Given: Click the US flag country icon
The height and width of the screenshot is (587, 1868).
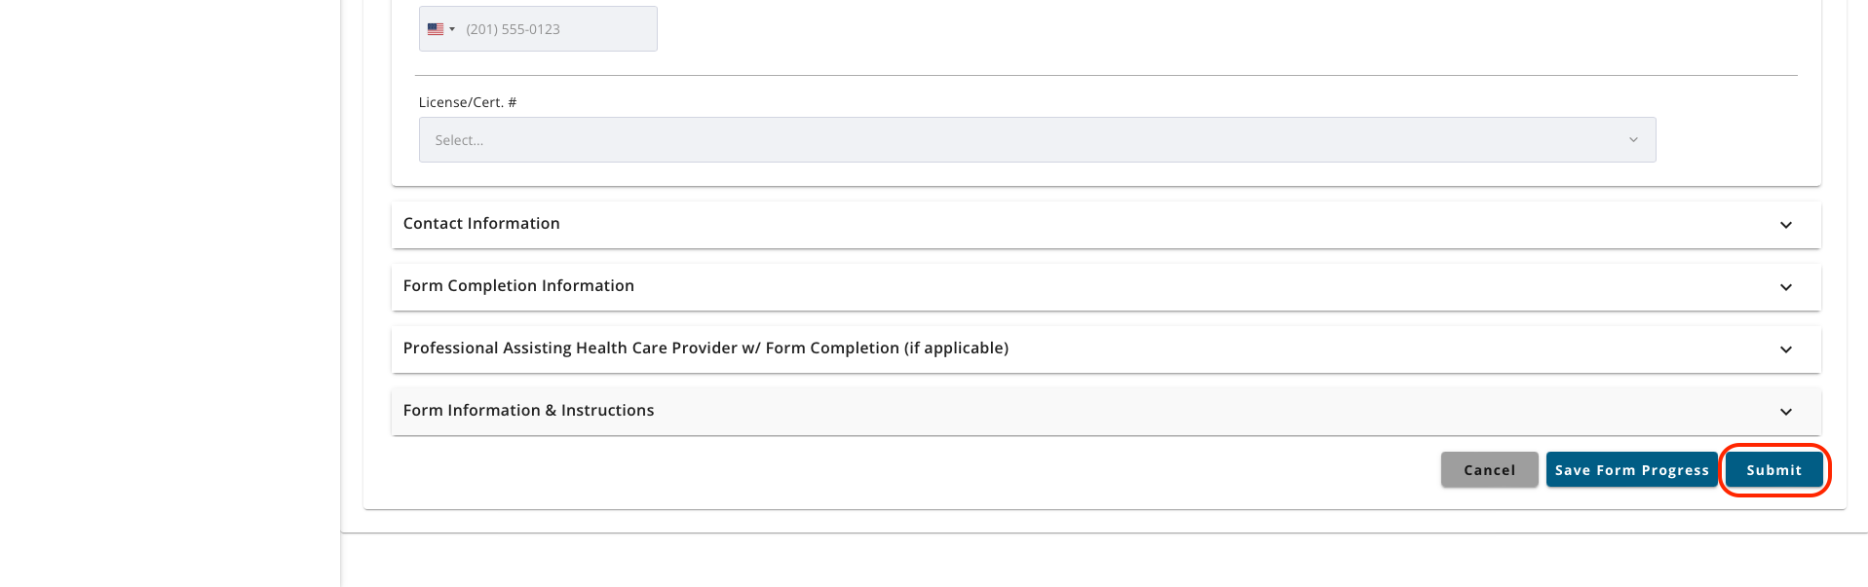Looking at the screenshot, I should [436, 29].
